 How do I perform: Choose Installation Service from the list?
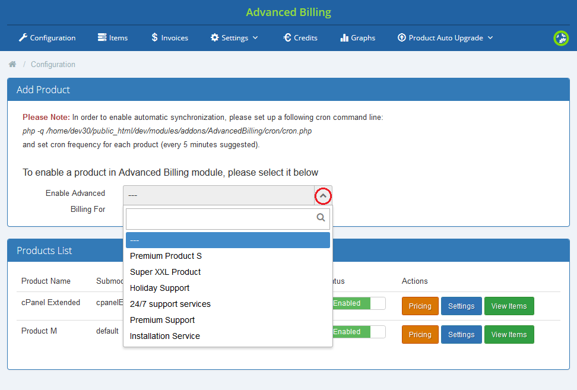click(x=228, y=336)
